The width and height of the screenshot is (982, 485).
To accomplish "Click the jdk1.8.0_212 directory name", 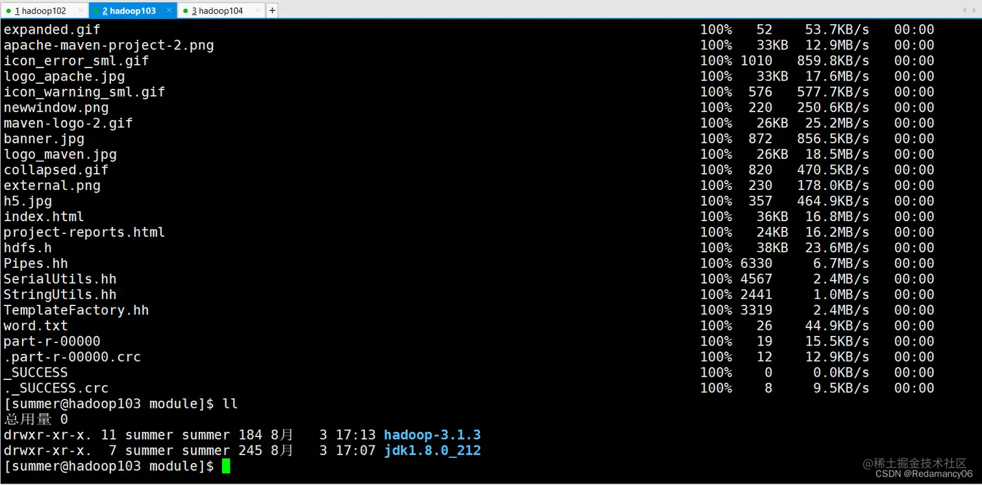I will coord(433,451).
